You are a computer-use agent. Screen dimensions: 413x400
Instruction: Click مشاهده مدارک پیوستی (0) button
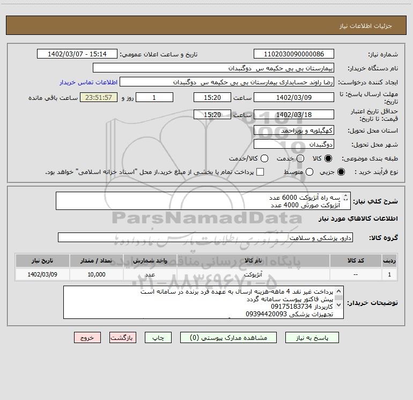(x=228, y=338)
